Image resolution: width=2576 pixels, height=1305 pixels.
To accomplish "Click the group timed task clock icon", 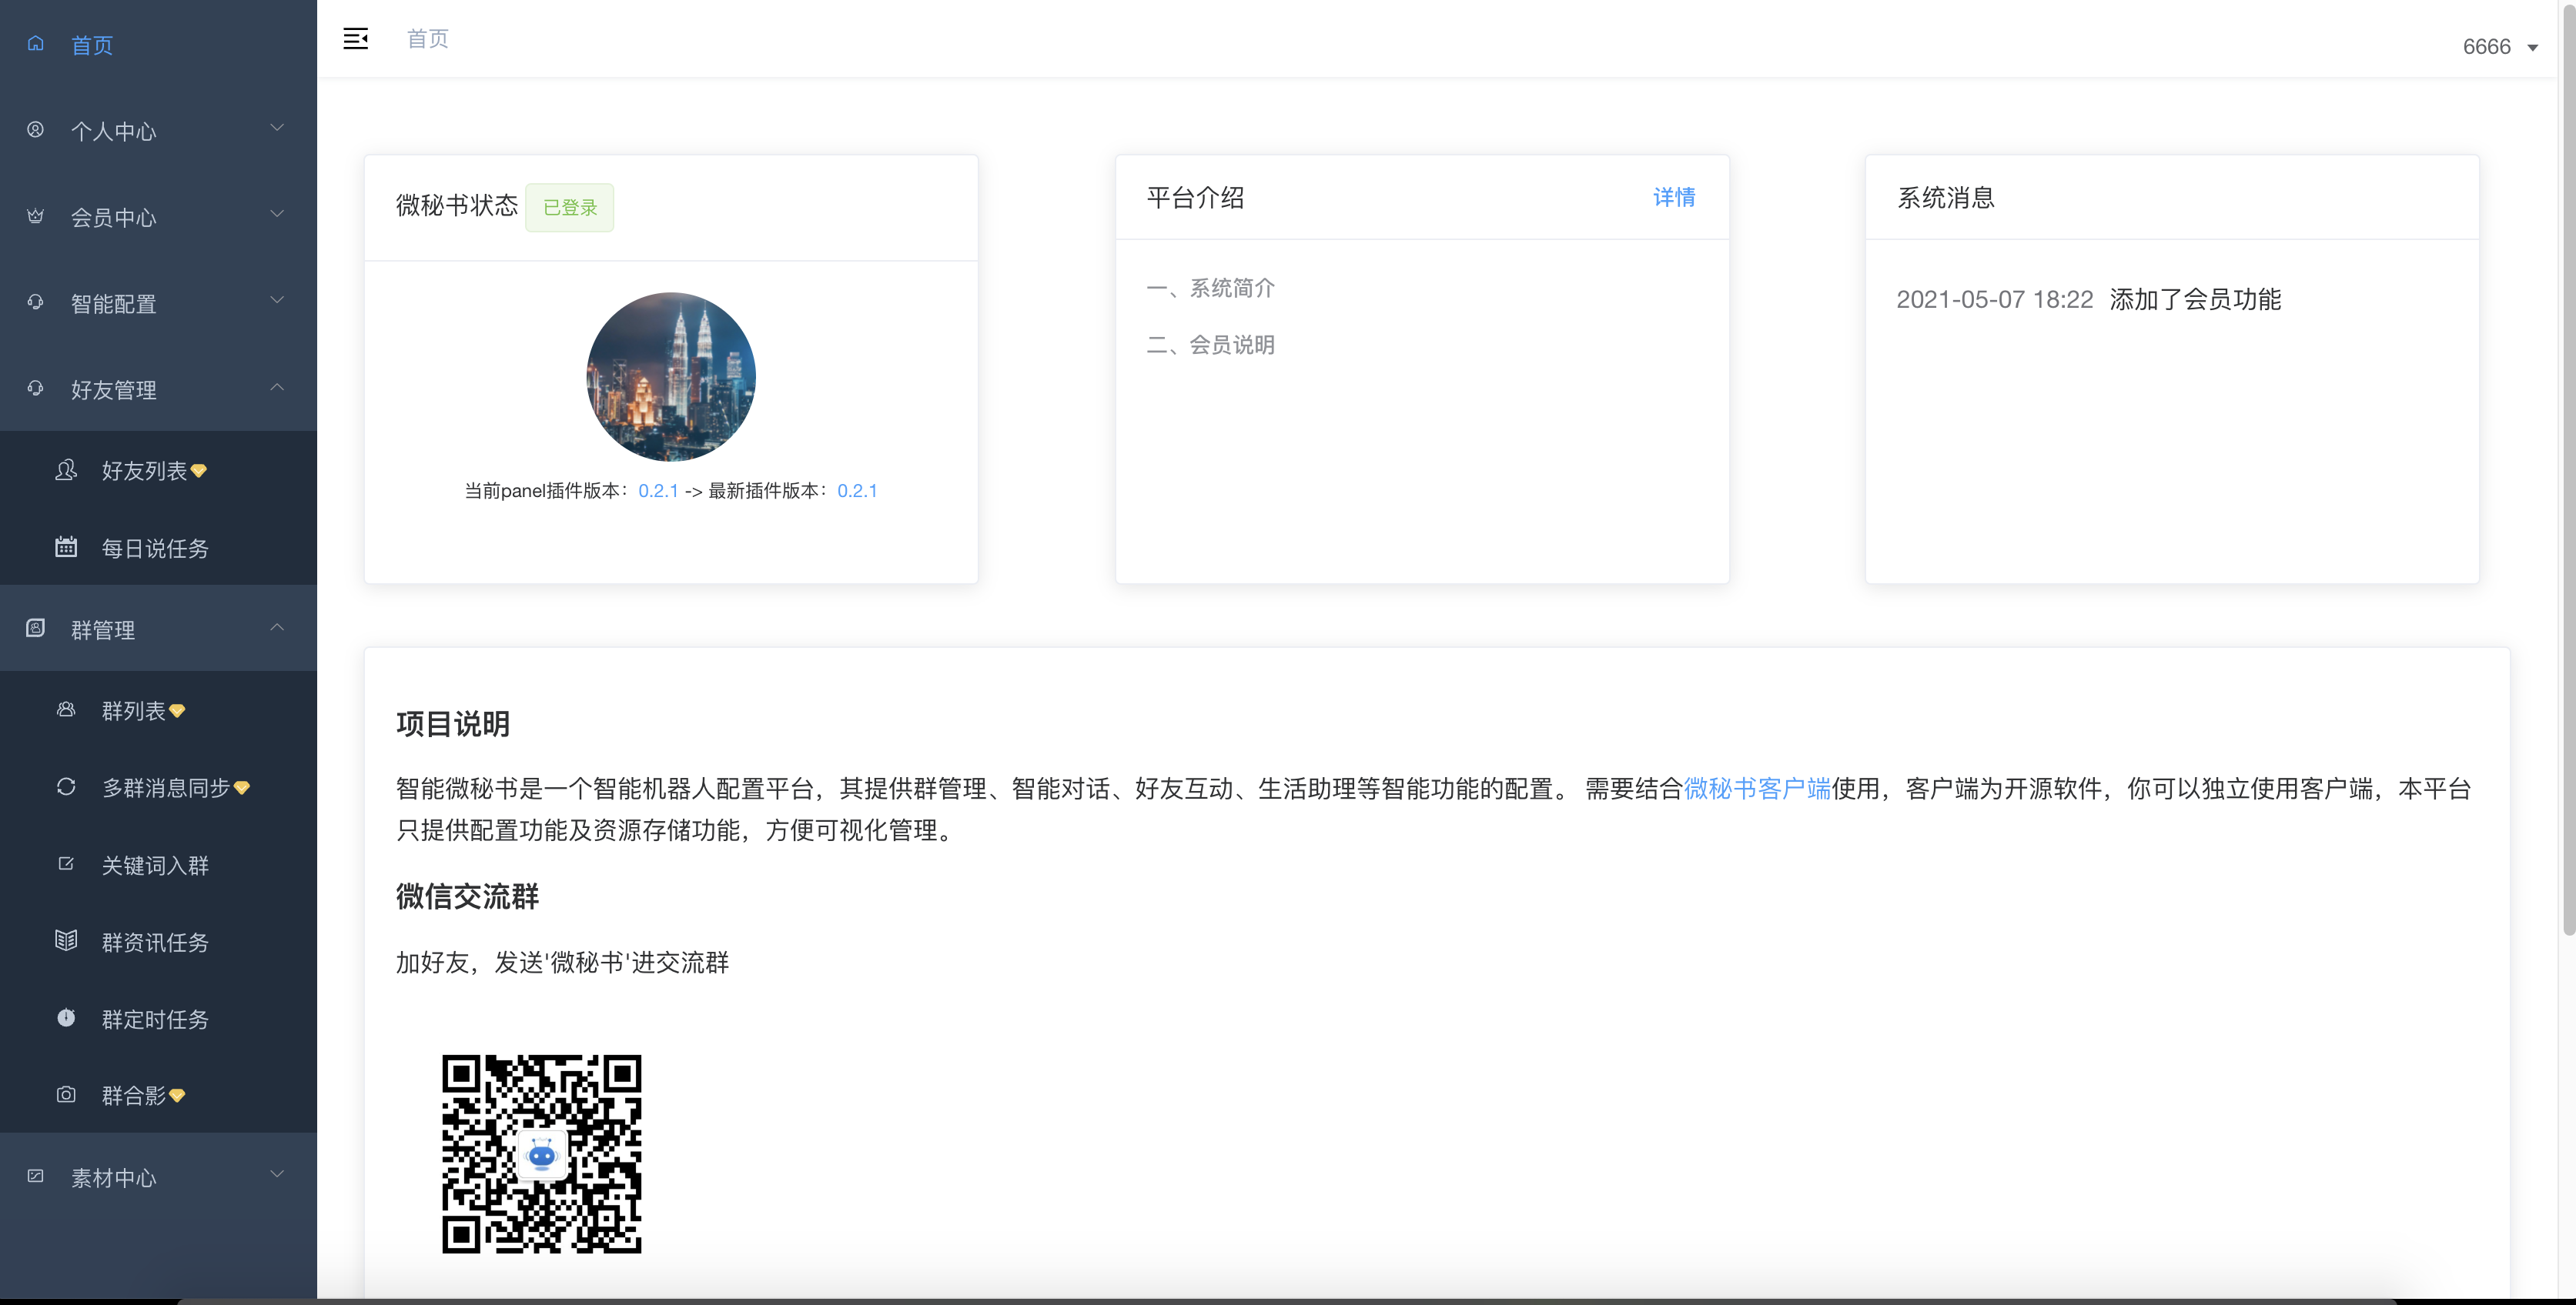I will point(66,1017).
